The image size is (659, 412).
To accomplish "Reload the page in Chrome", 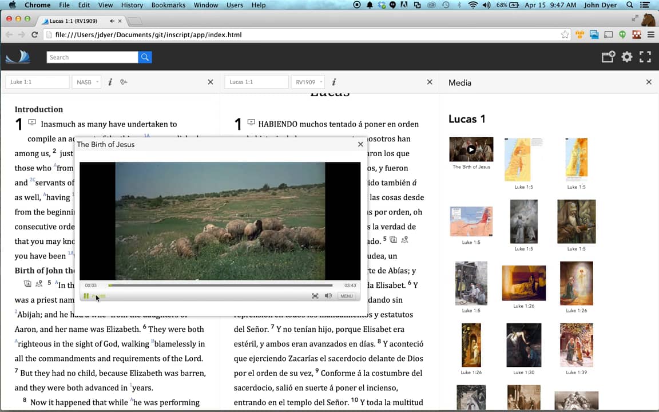I will (x=35, y=34).
